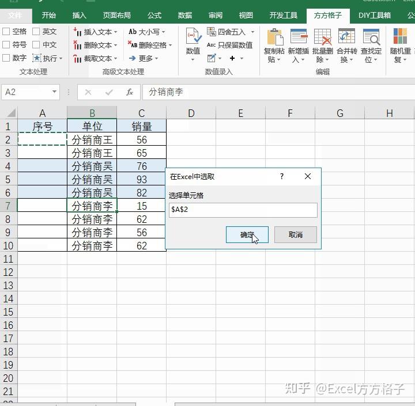Click the plus icon in 数值录入 group
Viewport: 415px width, 406px height.
coord(232,58)
